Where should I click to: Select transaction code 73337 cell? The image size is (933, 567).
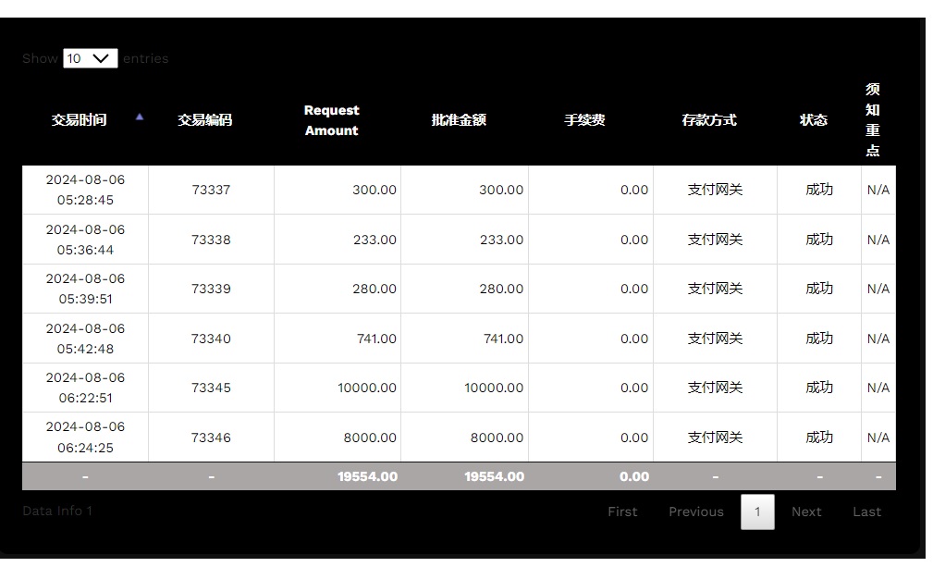coord(211,190)
